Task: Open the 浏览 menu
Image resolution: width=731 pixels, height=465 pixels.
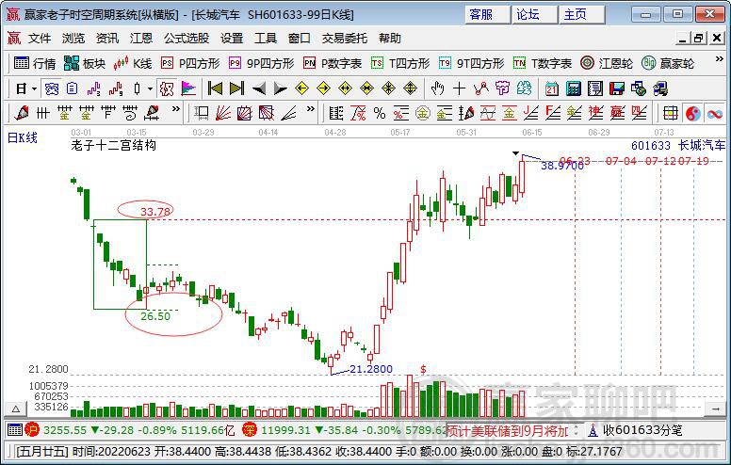Action: (73, 39)
